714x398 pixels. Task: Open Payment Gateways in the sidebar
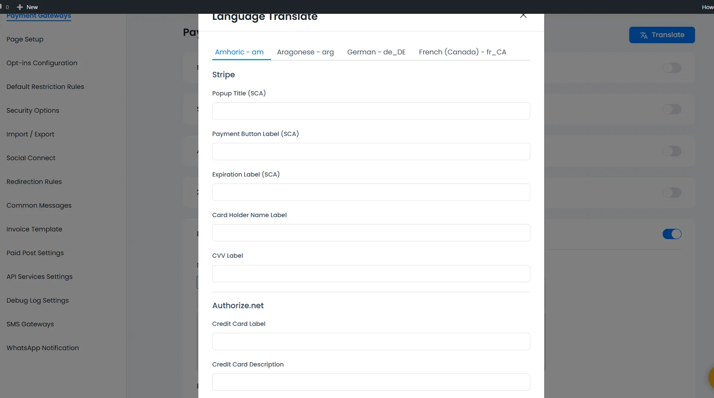(38, 16)
